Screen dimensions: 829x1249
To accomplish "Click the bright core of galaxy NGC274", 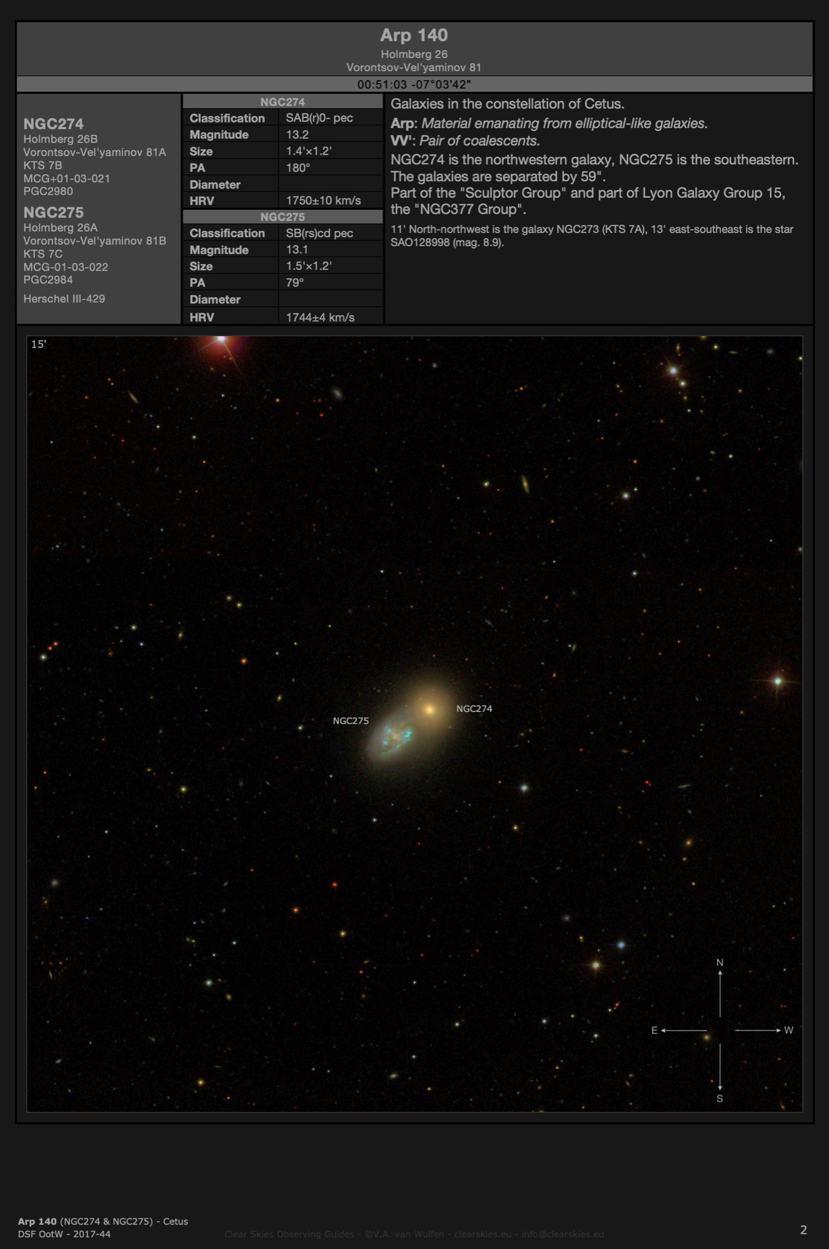I will pyautogui.click(x=429, y=709).
